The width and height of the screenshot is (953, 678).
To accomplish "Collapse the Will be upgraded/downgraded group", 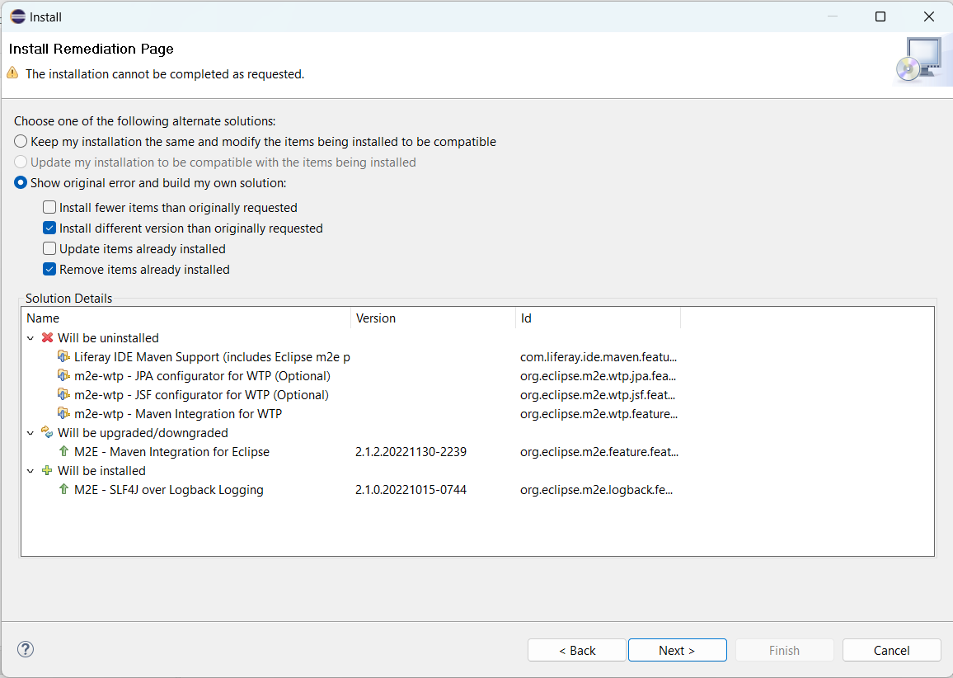I will tap(31, 433).
